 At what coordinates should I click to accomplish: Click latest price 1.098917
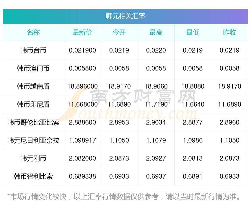point(82,140)
